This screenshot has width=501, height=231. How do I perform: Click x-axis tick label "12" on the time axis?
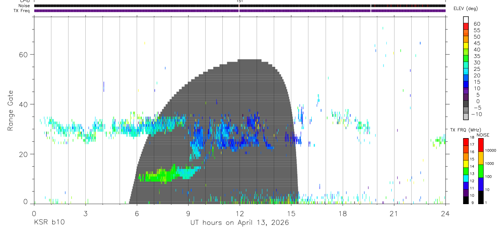(239, 213)
